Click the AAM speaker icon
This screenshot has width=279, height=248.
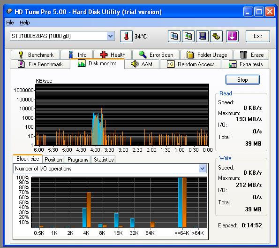135,64
